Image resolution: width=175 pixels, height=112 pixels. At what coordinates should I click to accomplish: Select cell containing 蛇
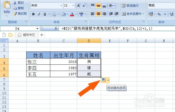(x=89, y=74)
